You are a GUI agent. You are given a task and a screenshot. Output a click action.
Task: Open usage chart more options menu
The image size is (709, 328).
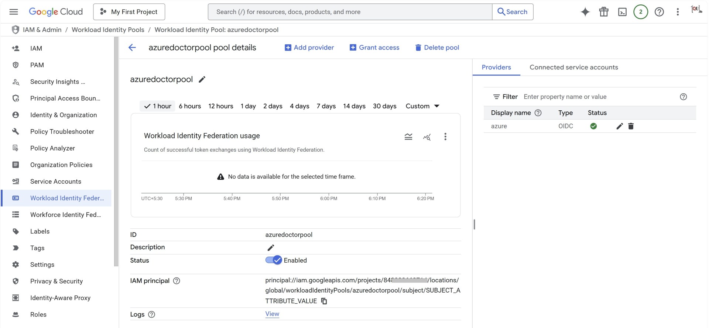445,137
